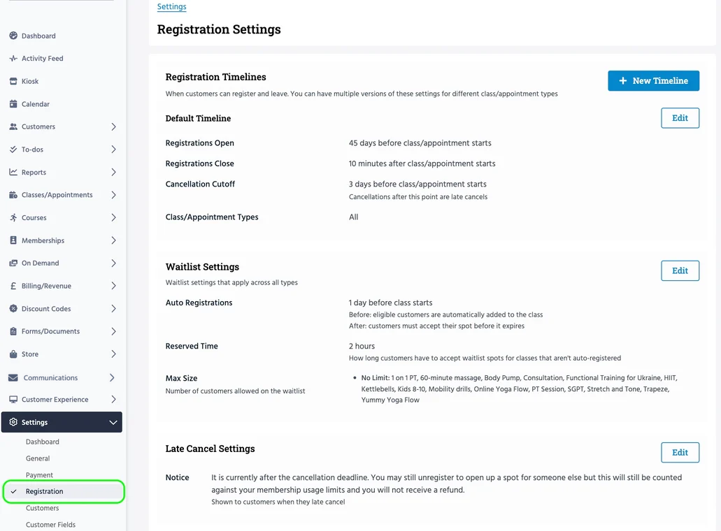Click the Memberships card icon

(13, 240)
